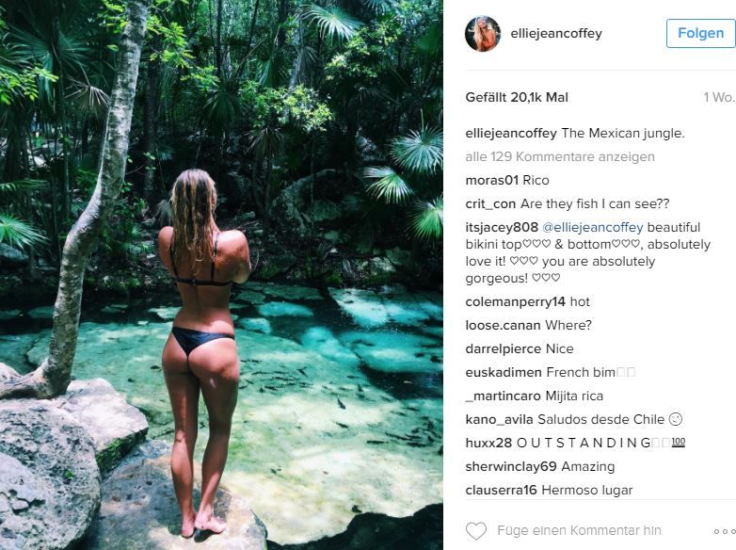The width and height of the screenshot is (736, 550).
Task: Open clauserra16 commenter profile
Action: pyautogui.click(x=502, y=491)
